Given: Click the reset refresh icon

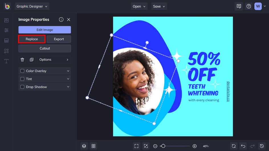Looking at the screenshot, I should 234,146.
